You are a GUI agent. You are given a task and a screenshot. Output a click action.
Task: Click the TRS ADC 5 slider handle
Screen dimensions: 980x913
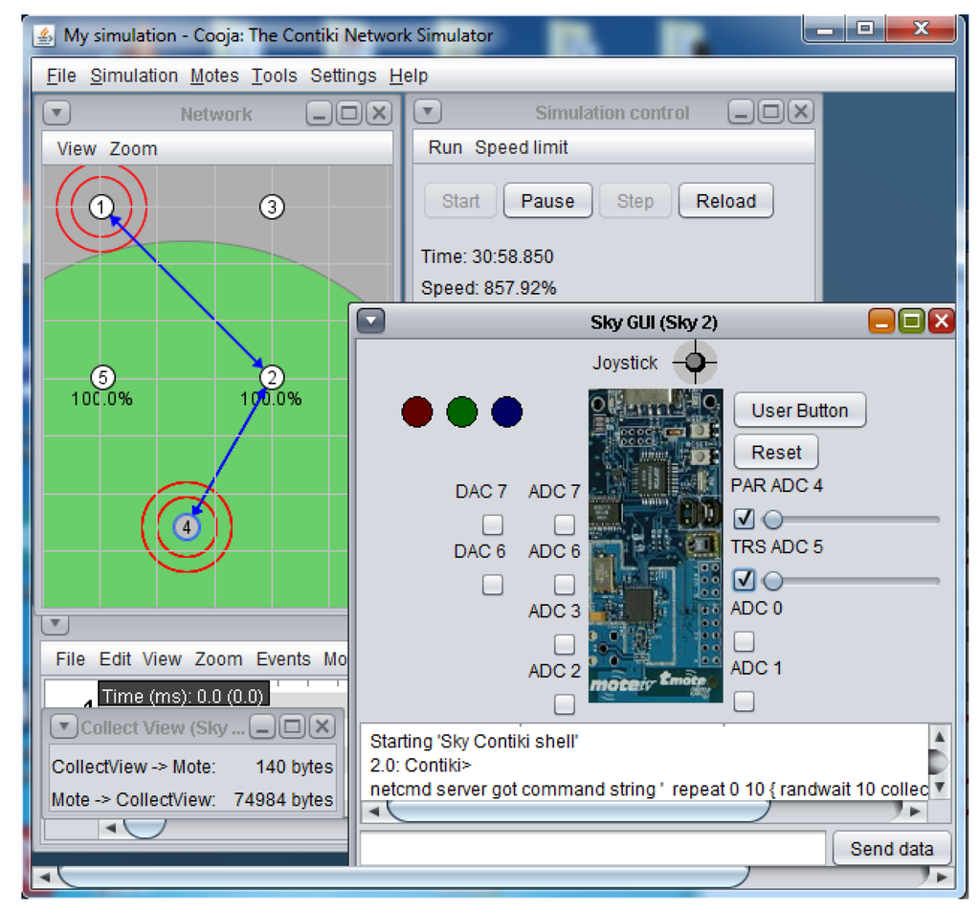(772, 581)
